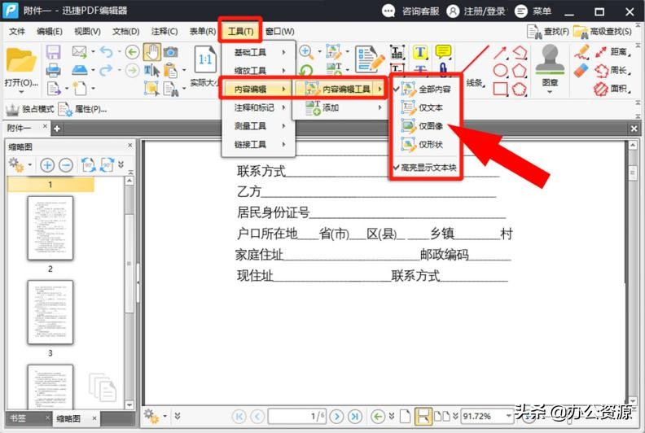
Task: Click the stamp tool icon
Action: pos(550,59)
